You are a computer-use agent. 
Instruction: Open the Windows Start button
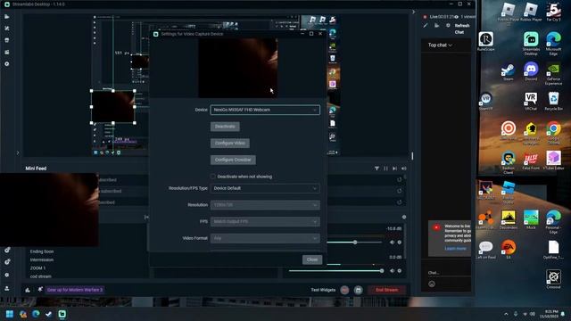click(10, 314)
